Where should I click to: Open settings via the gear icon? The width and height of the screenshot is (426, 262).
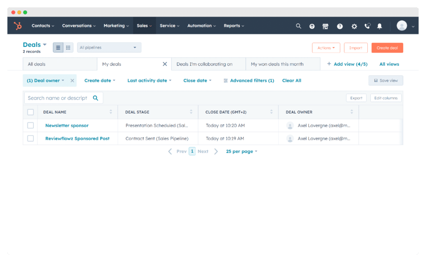354,26
